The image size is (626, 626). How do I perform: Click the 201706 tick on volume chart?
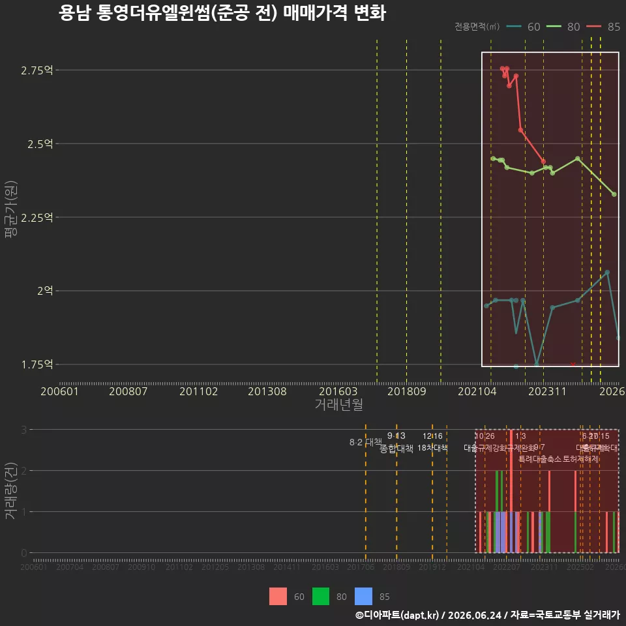361,567
